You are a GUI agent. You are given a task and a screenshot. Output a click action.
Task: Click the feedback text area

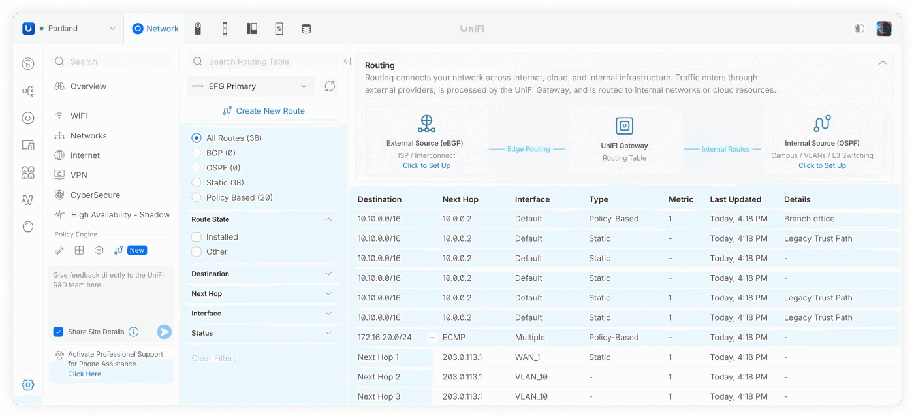[111, 293]
